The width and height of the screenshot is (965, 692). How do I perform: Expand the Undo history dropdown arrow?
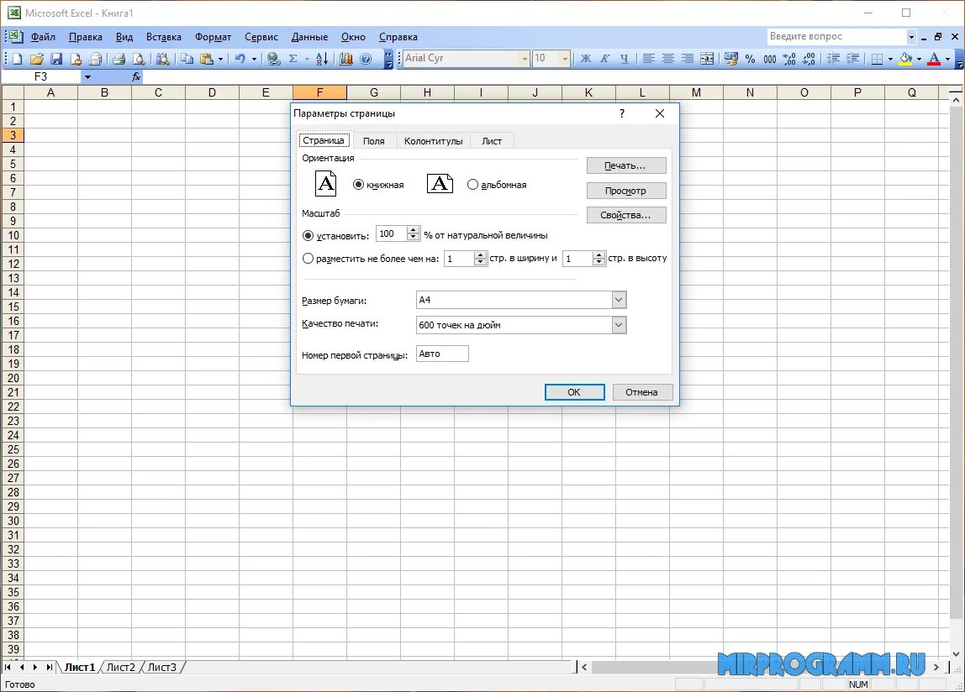[254, 59]
